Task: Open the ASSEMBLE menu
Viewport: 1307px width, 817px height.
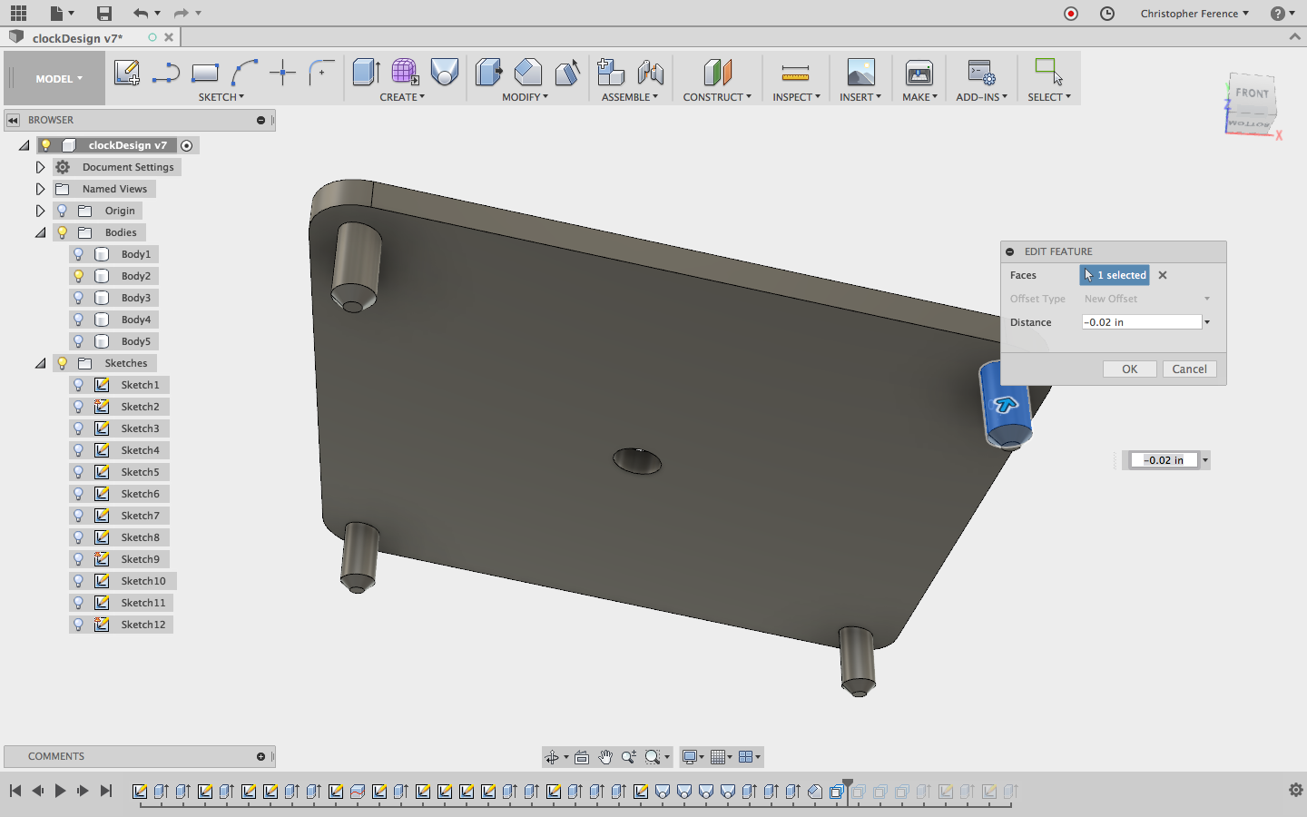Action: 630,97
